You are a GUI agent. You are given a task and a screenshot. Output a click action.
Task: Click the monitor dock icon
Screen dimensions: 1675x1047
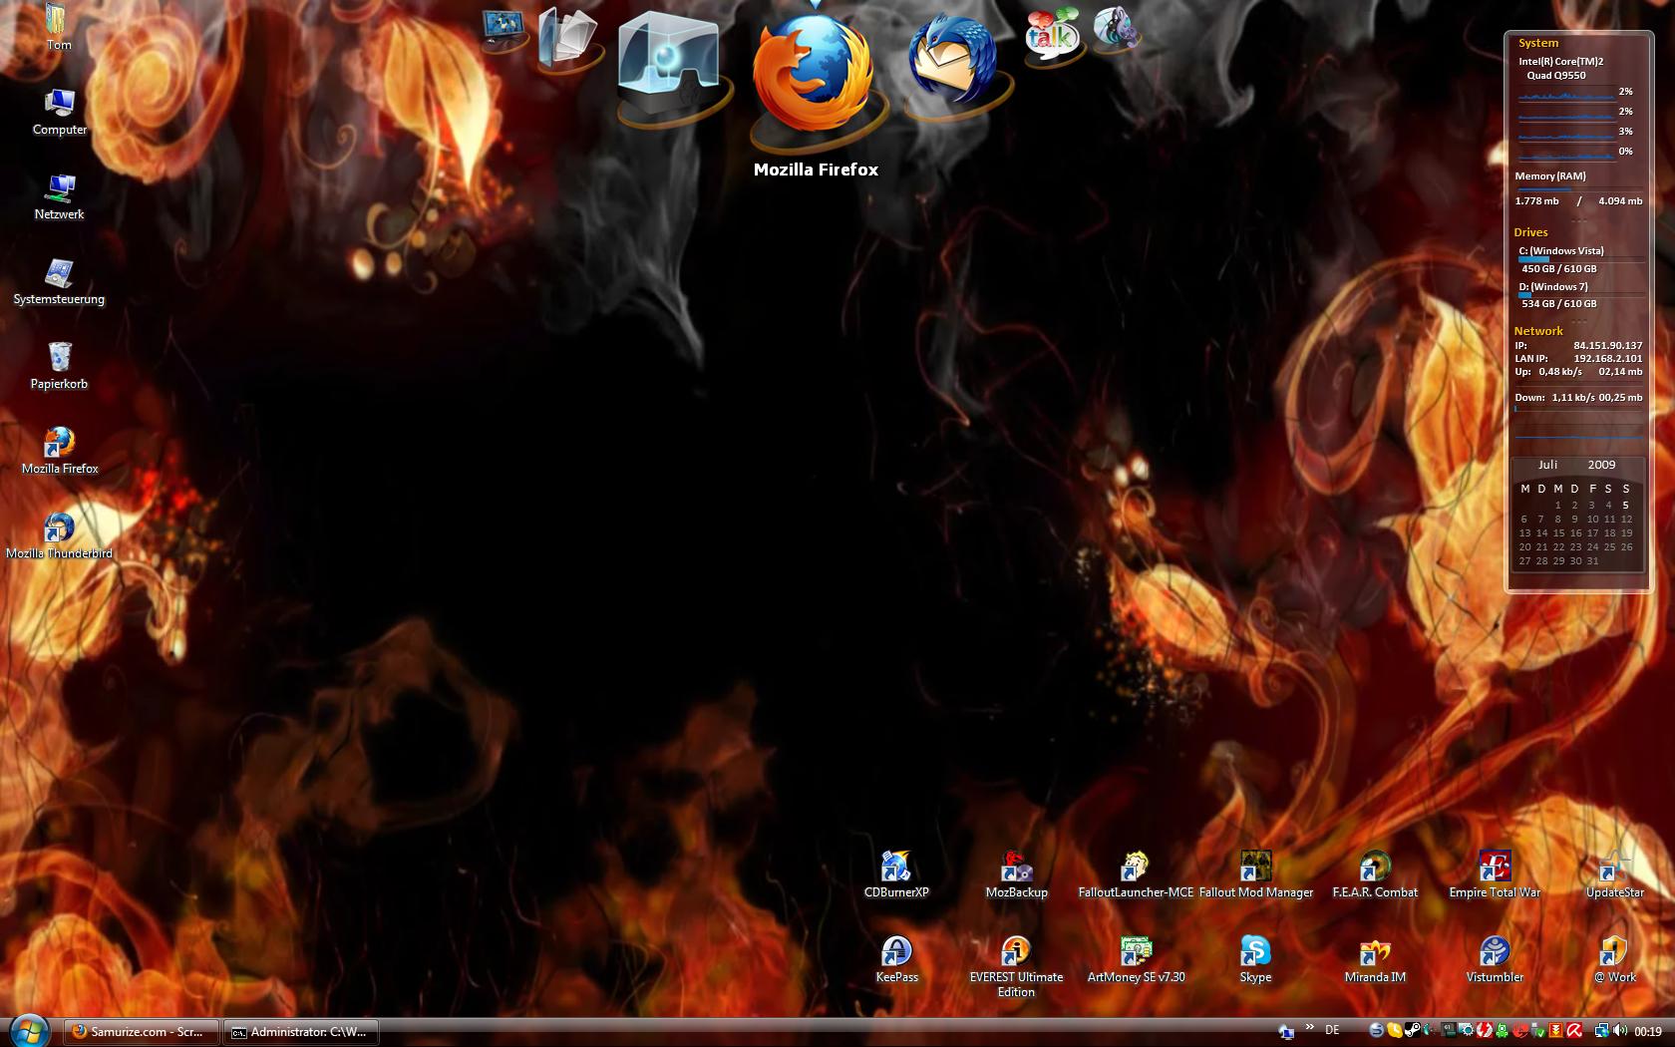(502, 28)
